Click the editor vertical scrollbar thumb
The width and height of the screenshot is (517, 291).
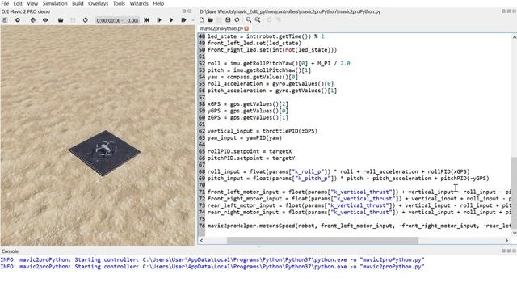tap(514, 192)
